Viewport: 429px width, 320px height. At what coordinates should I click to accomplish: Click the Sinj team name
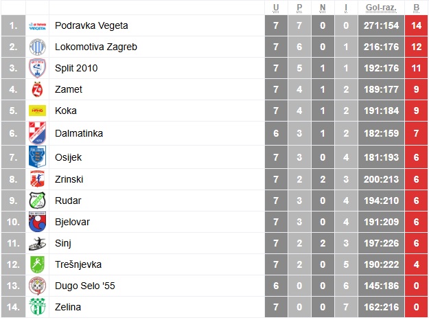point(63,243)
